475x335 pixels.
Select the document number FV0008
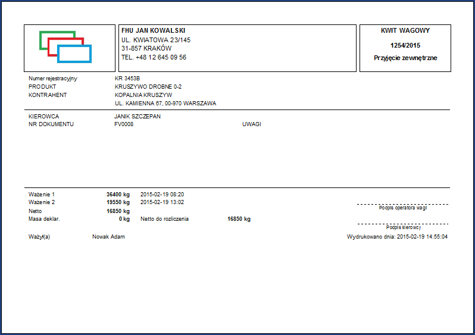click(123, 124)
